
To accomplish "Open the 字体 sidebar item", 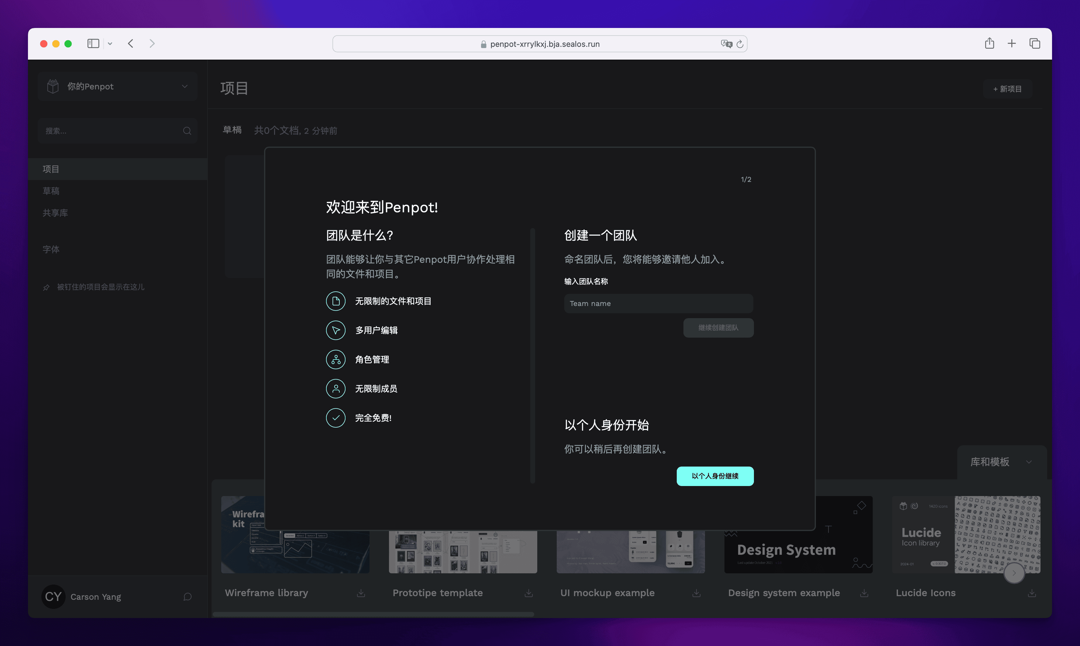I will (51, 249).
